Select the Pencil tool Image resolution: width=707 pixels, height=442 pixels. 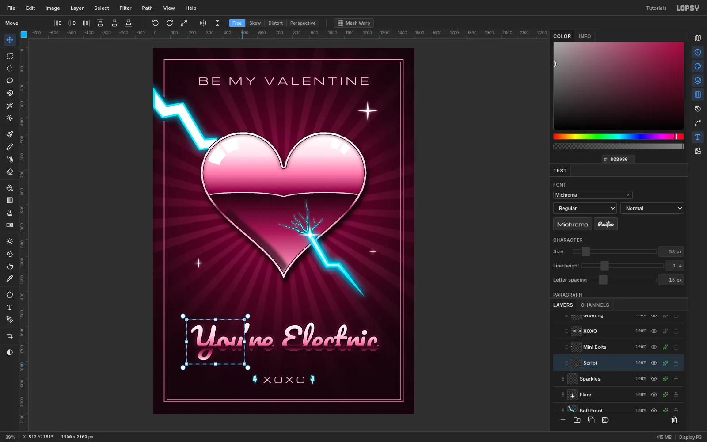pyautogui.click(x=10, y=147)
